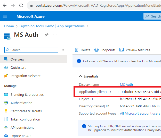This screenshot has height=138, width=161.
Task: Click the MS Auth display name link
Action: (x=126, y=85)
